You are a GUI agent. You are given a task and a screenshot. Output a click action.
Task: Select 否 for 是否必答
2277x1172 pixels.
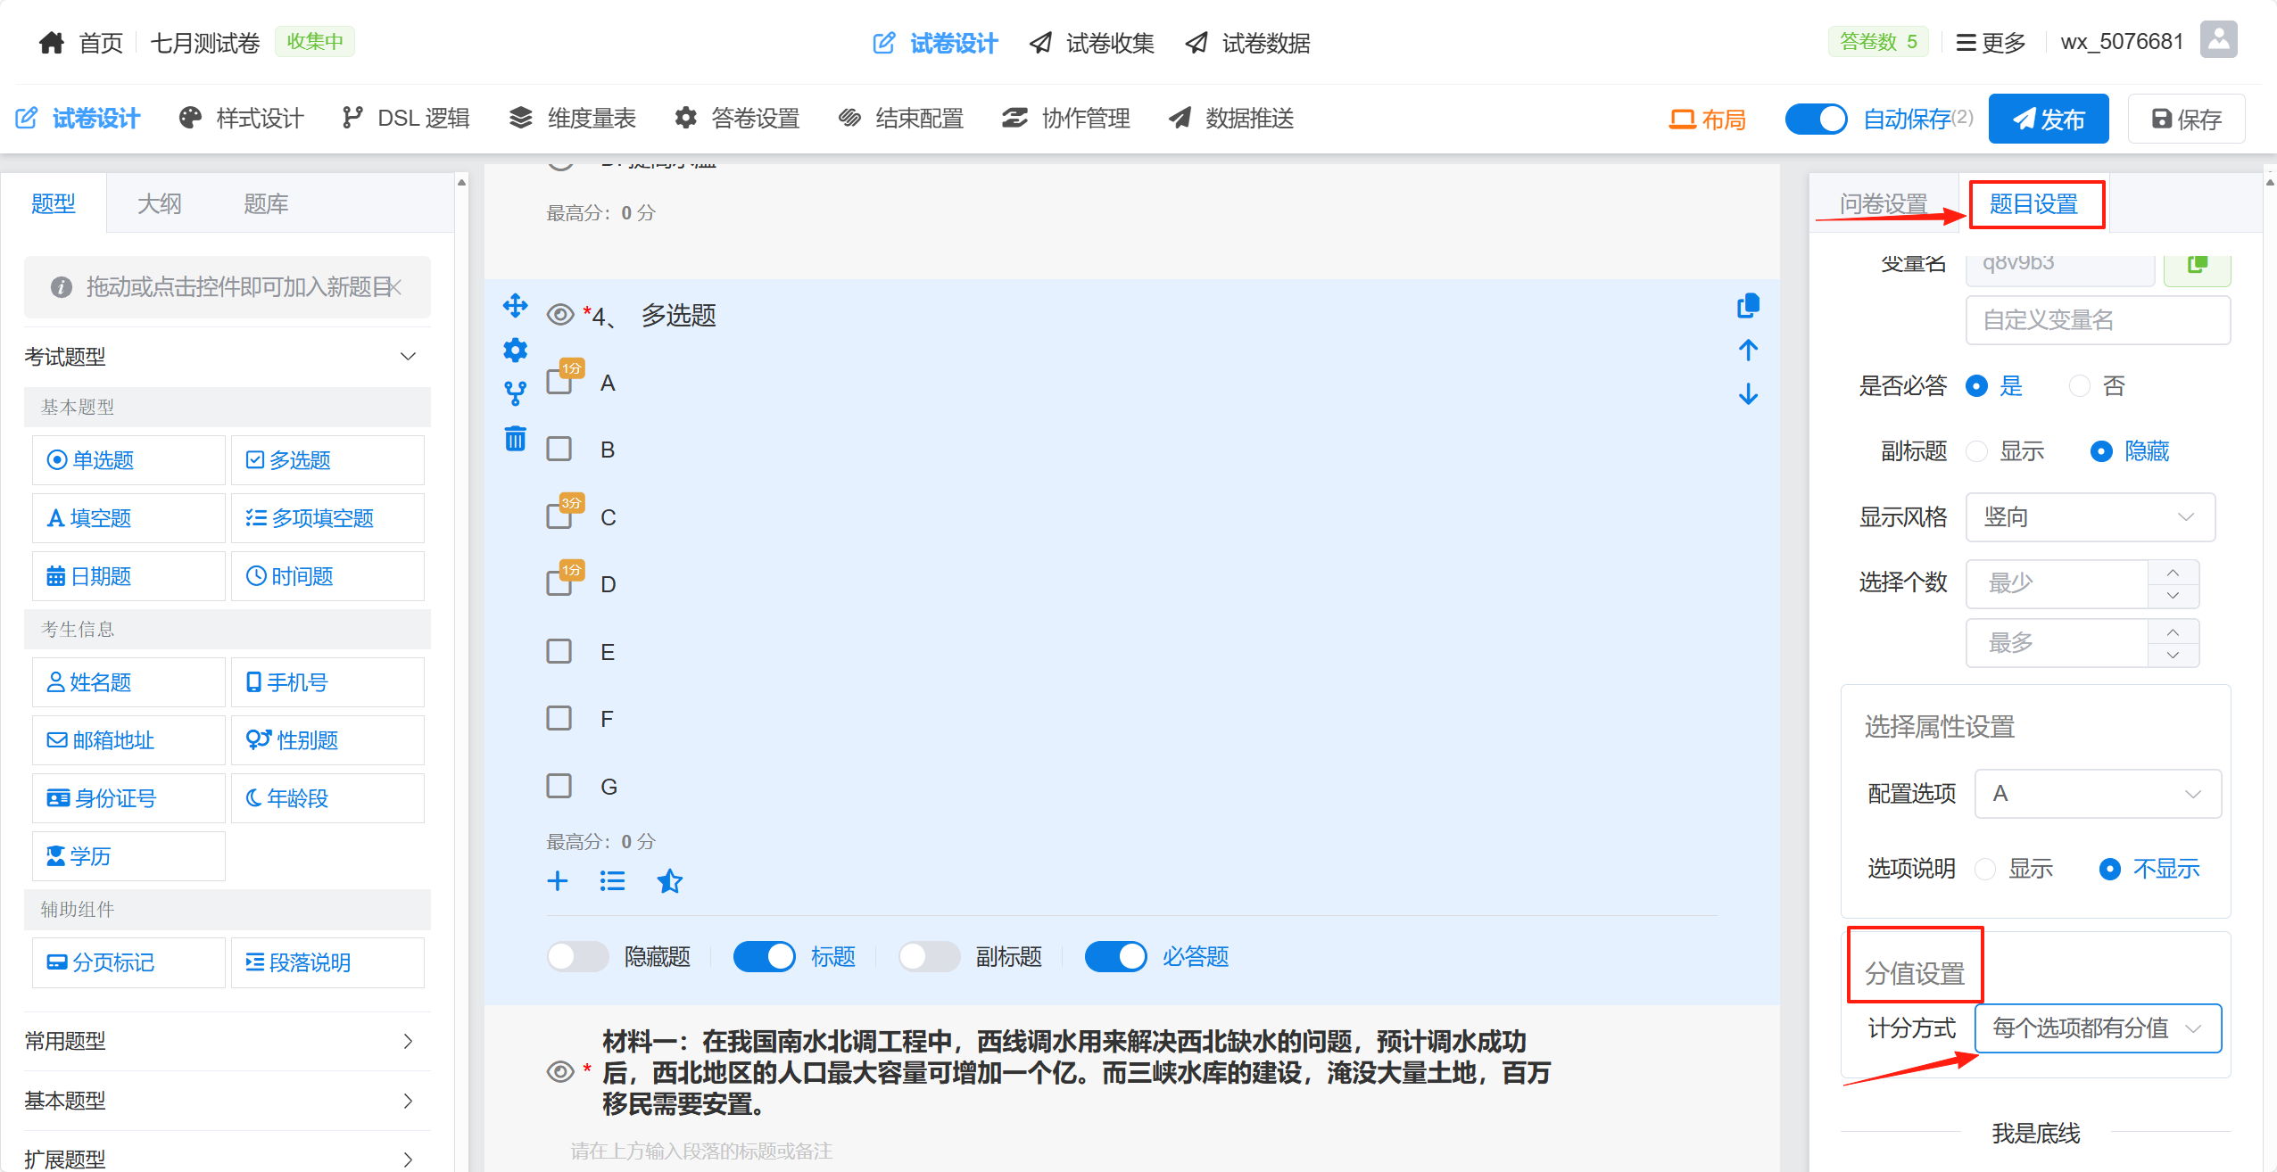click(x=2080, y=385)
